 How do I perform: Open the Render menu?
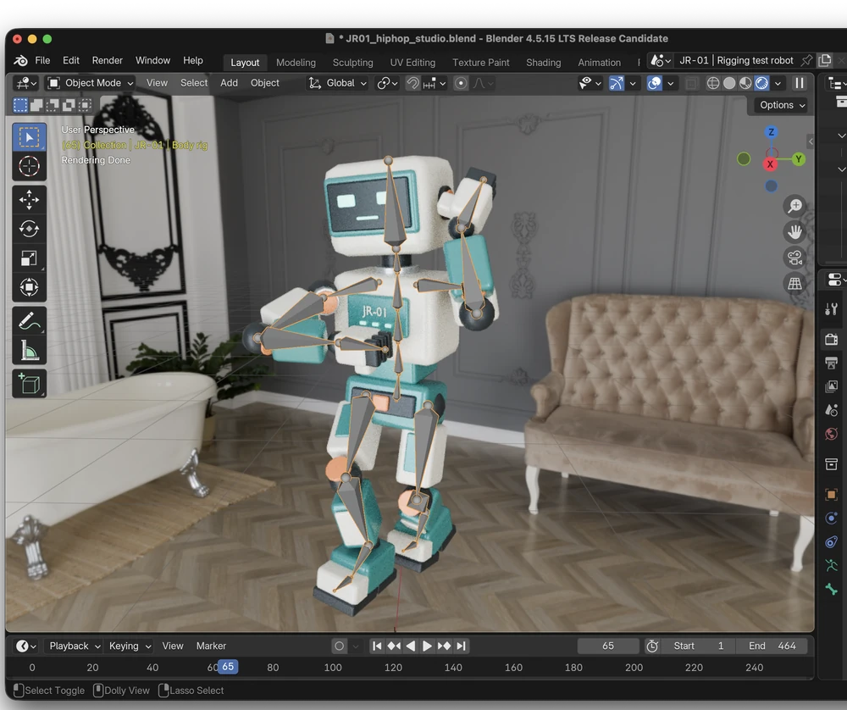point(107,60)
